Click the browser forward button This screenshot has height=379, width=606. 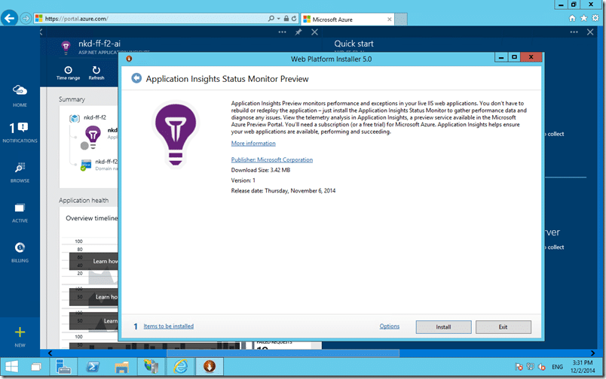point(26,18)
